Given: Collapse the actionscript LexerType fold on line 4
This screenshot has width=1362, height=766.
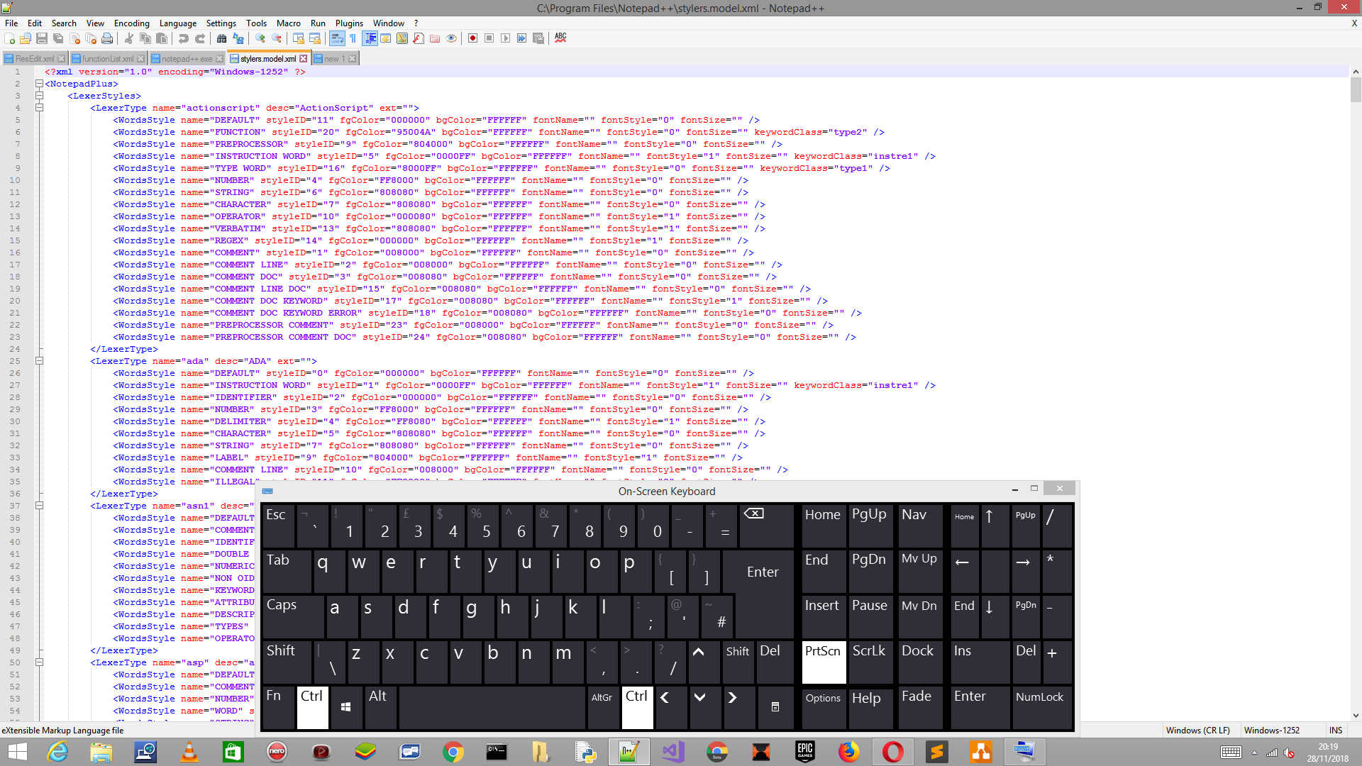Looking at the screenshot, I should (x=40, y=108).
